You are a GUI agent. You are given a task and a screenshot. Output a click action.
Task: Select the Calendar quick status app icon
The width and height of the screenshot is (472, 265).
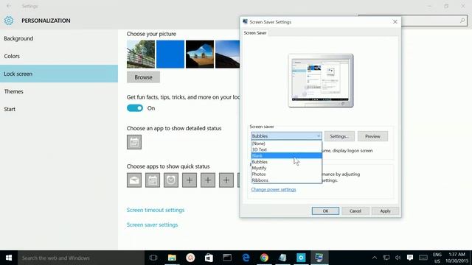(x=153, y=180)
